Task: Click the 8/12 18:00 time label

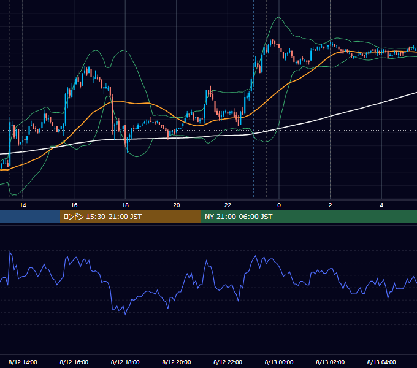Action: [125, 362]
